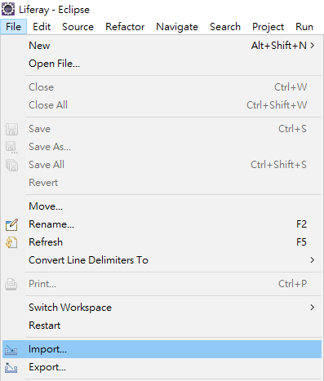Expand Convert Line Delimiters To submenu
Viewport: 324px width, 381px height.
[313, 260]
